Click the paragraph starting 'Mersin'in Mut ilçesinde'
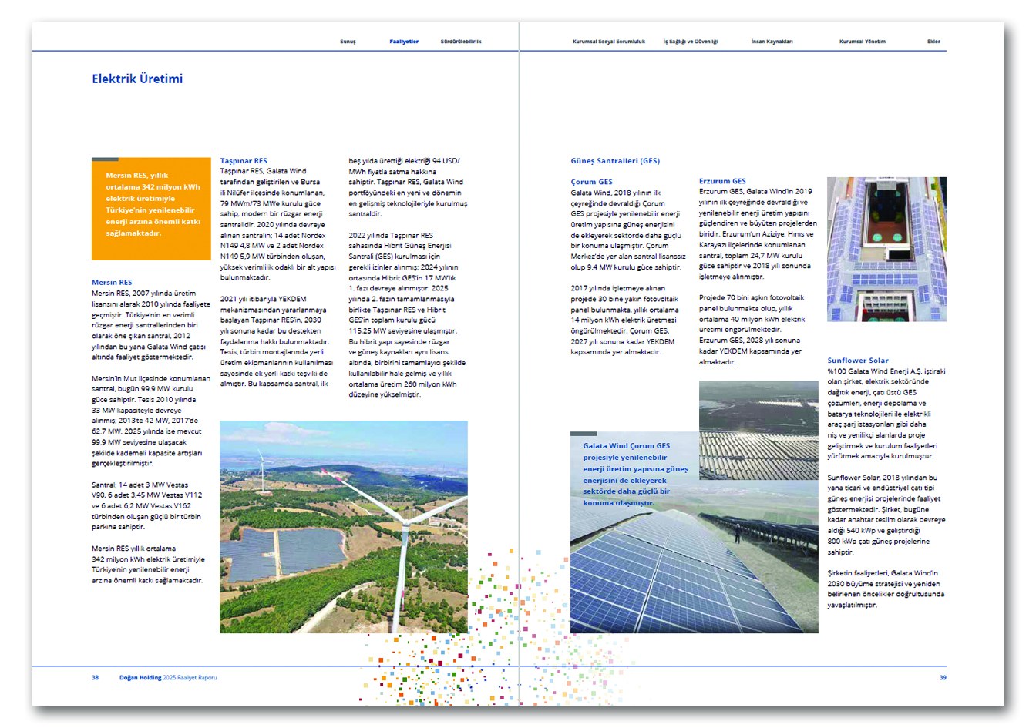 click(x=151, y=421)
